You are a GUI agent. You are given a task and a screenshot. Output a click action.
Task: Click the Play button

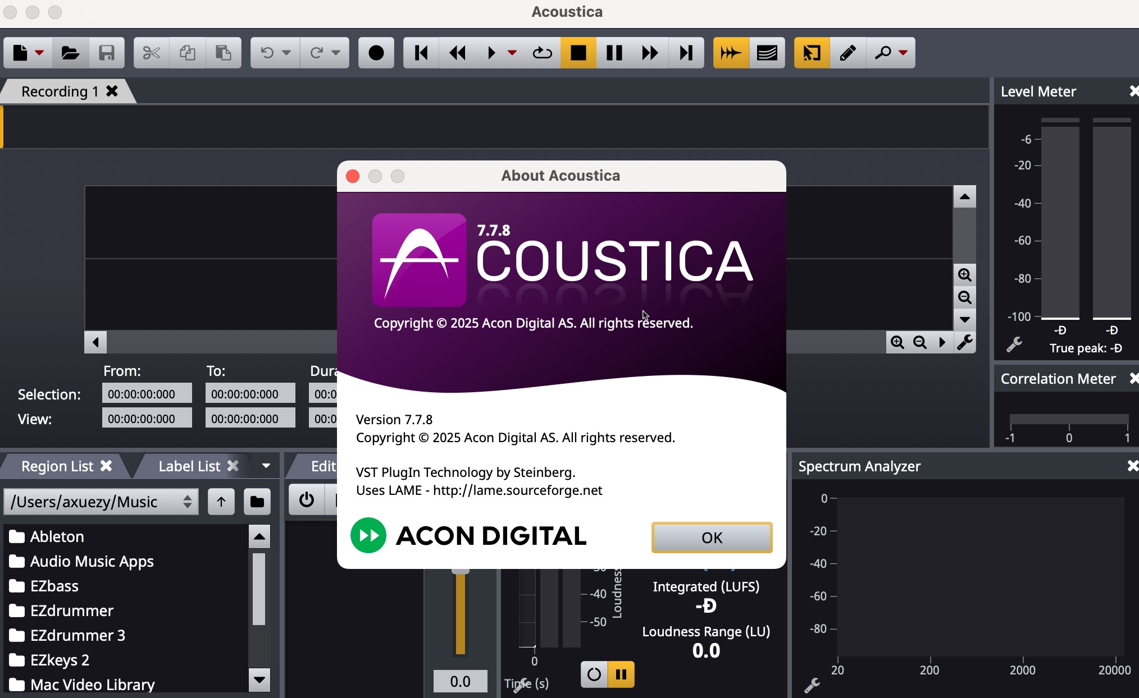(491, 53)
